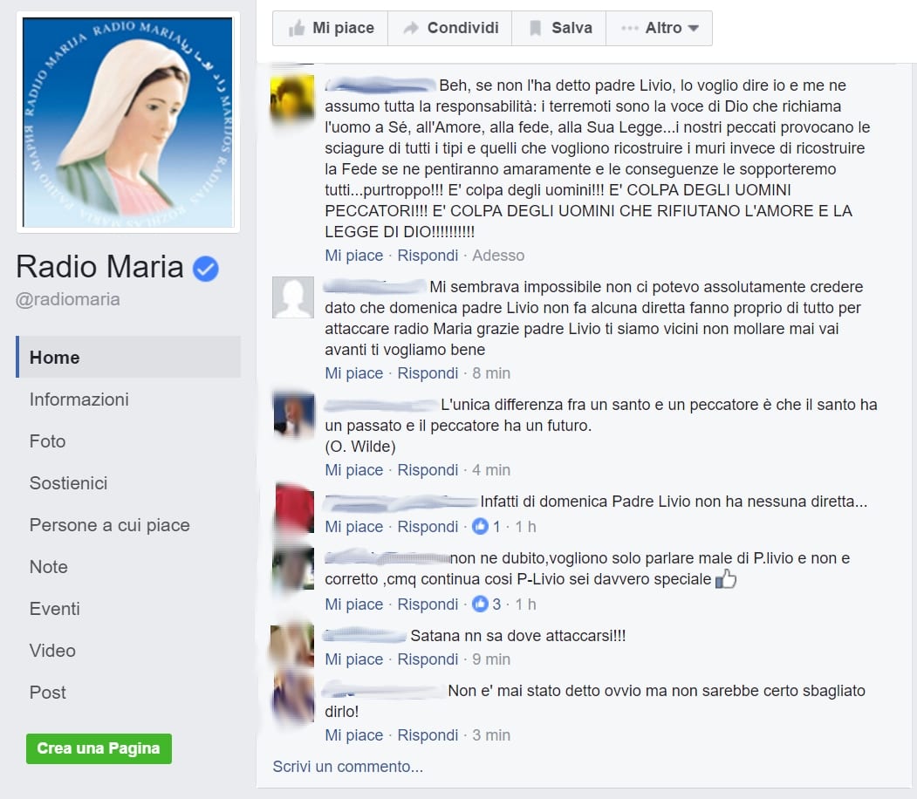Screen dimensions: 917x799
Task: Open the Radio Maria profile picture
Action: 128,122
